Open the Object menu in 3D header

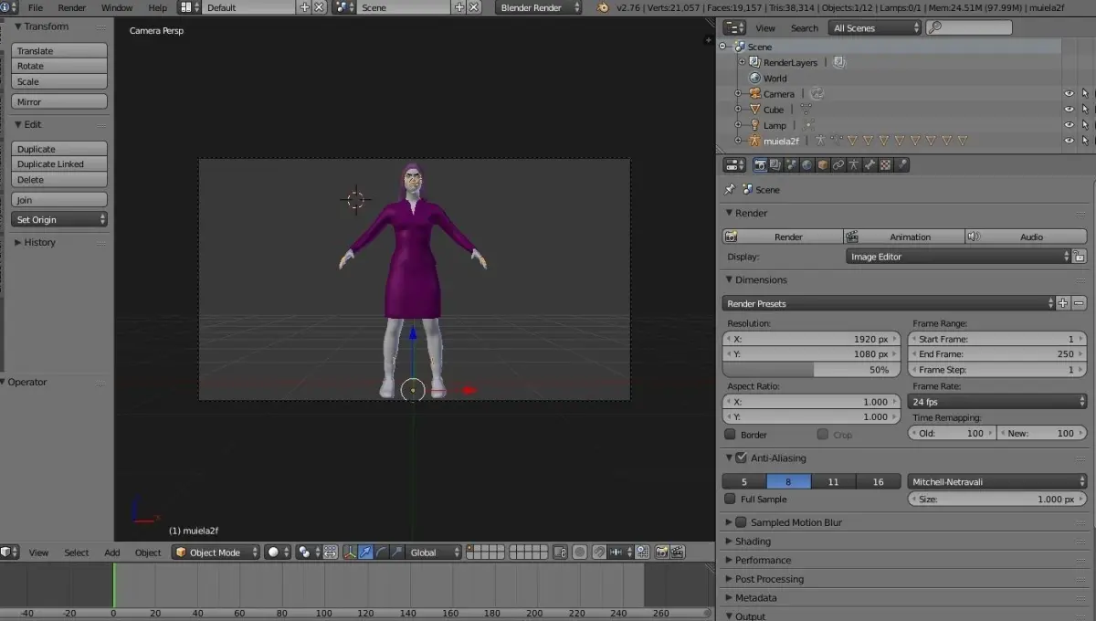point(148,553)
